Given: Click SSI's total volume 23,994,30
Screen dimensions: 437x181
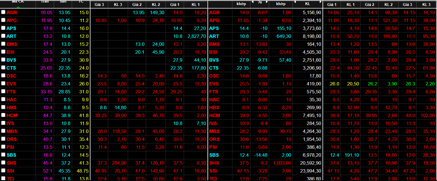Looking at the screenshot, I should click(x=310, y=171).
